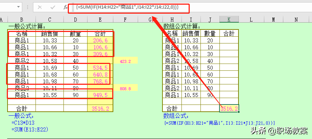
Task: Select column J header
Action: pos(210,19)
